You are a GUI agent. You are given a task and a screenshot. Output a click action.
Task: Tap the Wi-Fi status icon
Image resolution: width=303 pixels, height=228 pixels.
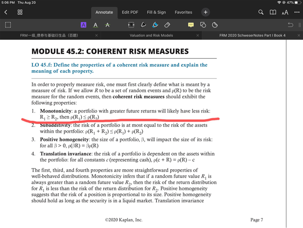[x=279, y=3]
